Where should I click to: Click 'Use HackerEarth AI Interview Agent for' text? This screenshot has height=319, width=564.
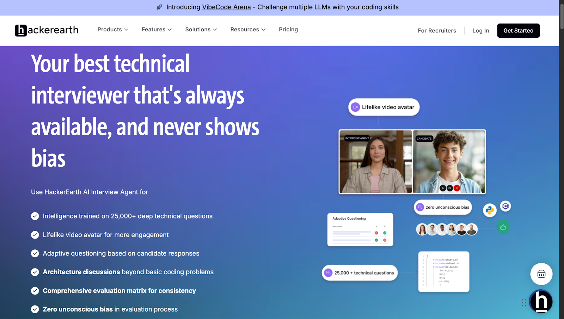point(90,192)
